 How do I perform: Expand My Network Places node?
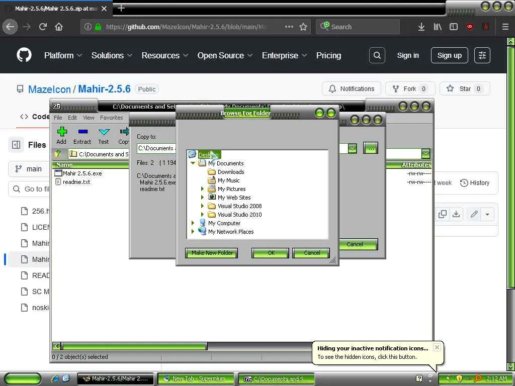[193, 231]
